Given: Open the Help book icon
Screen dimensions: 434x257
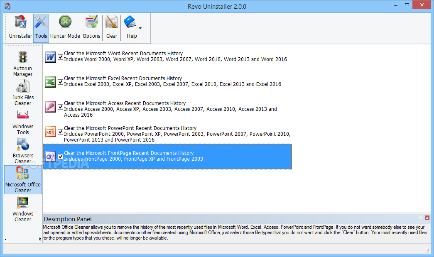Looking at the screenshot, I should pos(130,22).
